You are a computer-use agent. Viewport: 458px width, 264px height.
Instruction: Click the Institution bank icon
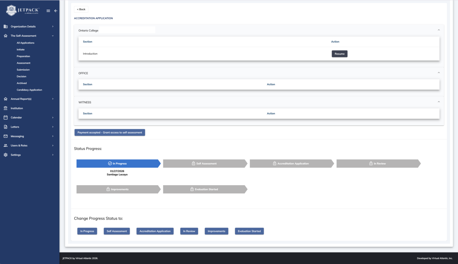(5, 108)
